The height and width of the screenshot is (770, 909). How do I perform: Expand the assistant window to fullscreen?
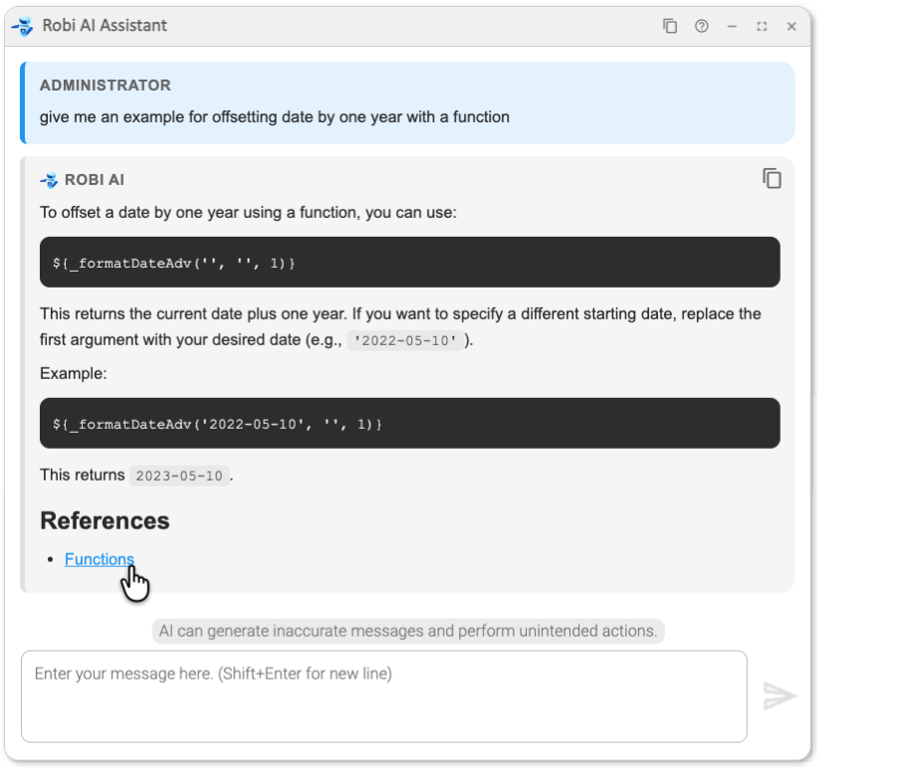[762, 27]
